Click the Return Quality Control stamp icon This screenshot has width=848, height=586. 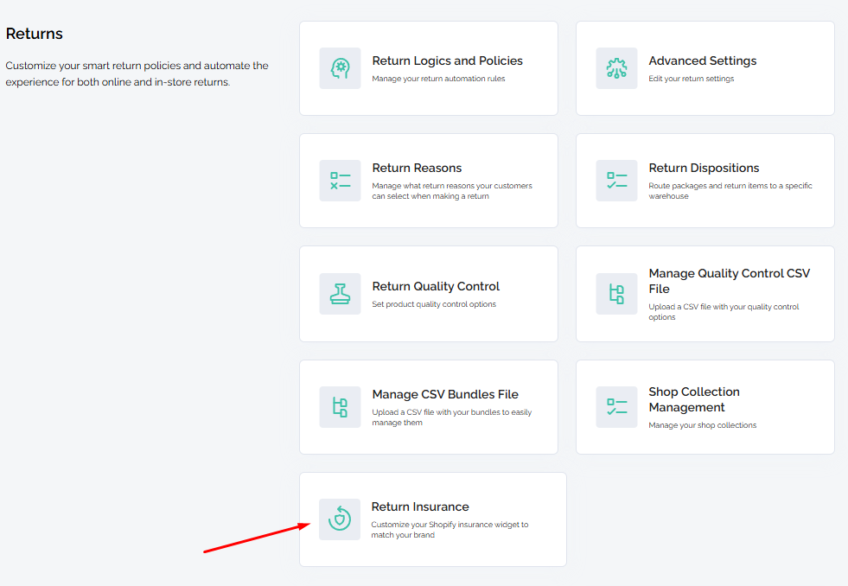coord(341,294)
